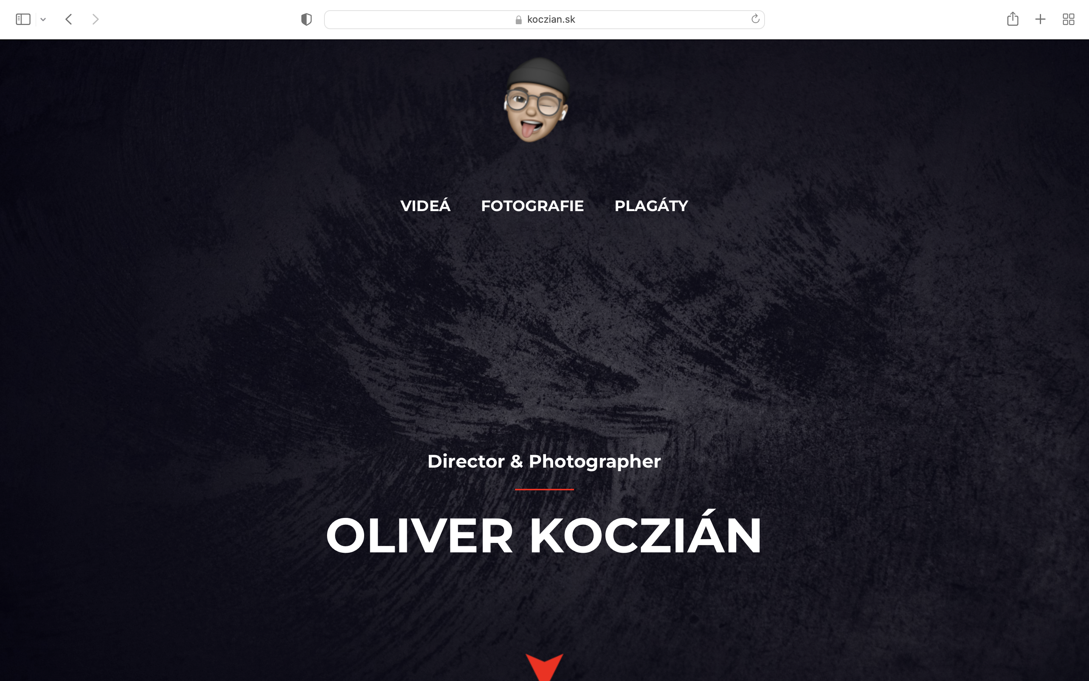The image size is (1089, 681).
Task: Open the tab group dropdown chevron
Action: tap(43, 19)
